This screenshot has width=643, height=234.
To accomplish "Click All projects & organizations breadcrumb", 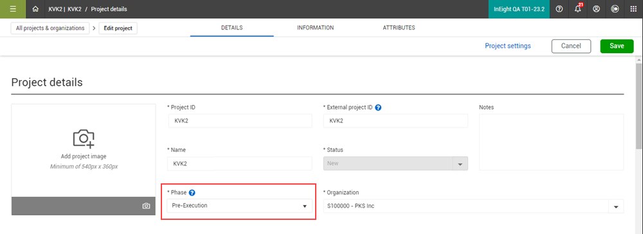I will tap(50, 28).
